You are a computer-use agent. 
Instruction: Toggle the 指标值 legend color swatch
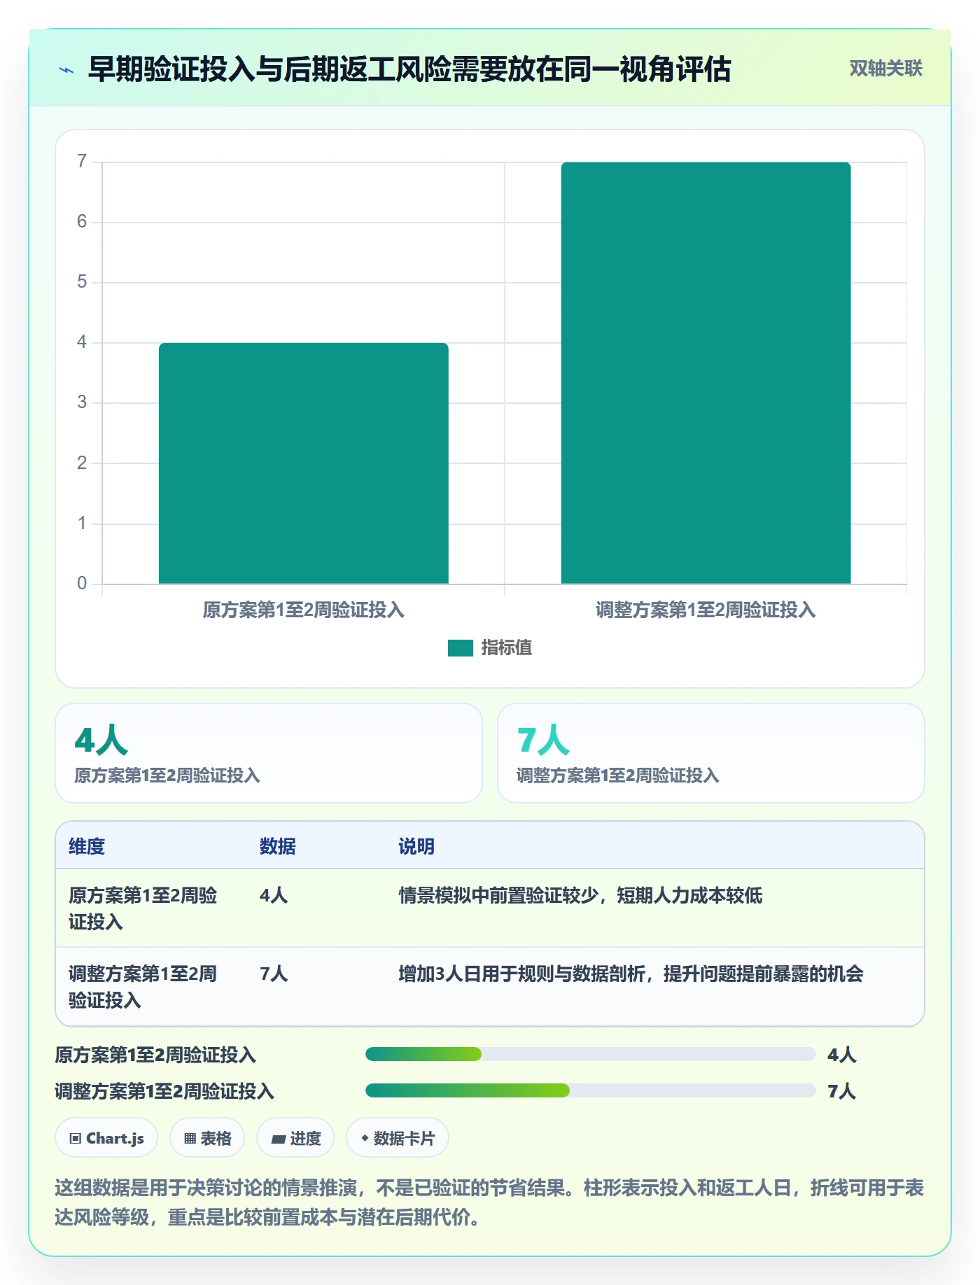(x=461, y=648)
